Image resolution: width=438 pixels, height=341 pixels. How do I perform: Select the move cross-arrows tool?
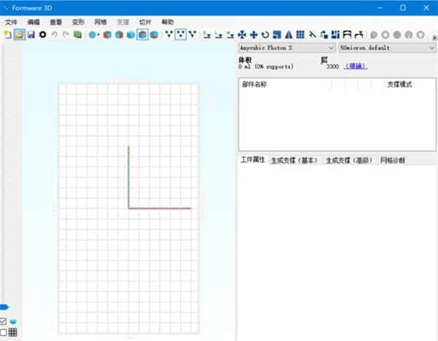tap(253, 34)
